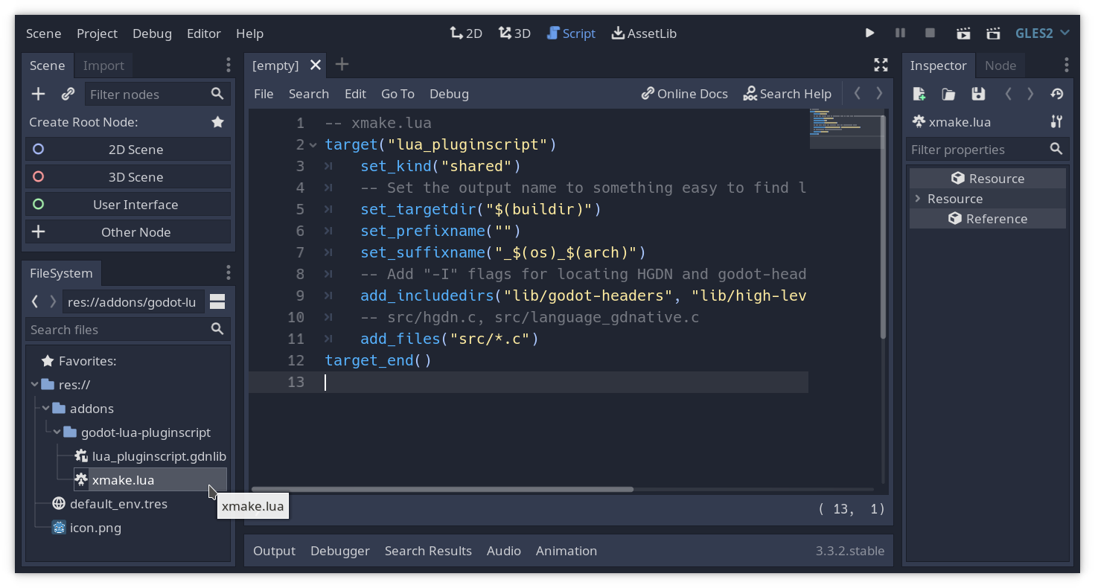Open Inspector object properties tools icon

[1056, 122]
